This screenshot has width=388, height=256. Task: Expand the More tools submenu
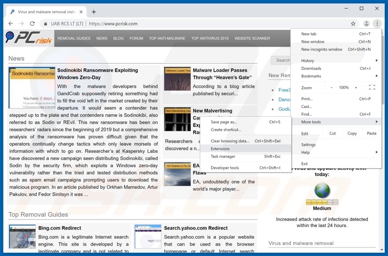tap(336, 122)
